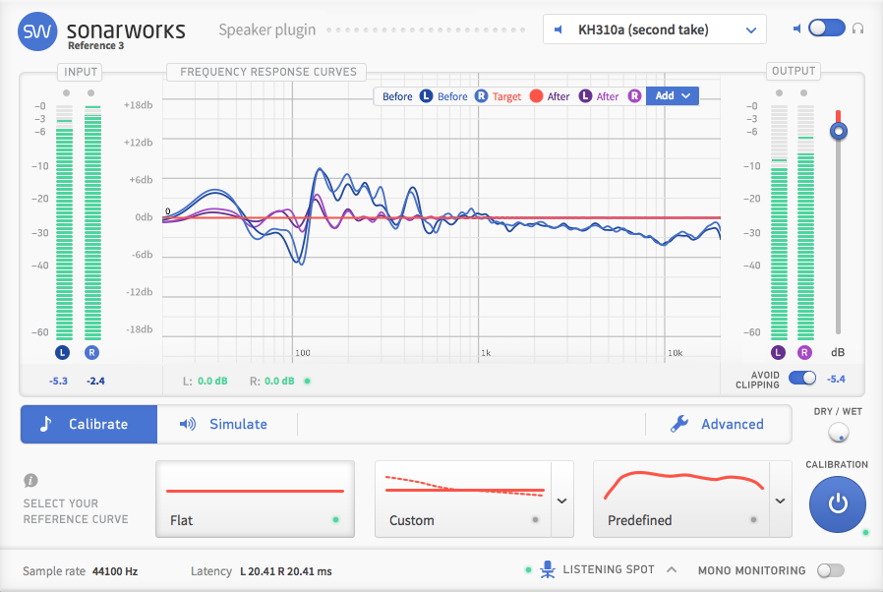The image size is (883, 592).
Task: Click the Frequency Response Curves label
Action: coord(268,72)
